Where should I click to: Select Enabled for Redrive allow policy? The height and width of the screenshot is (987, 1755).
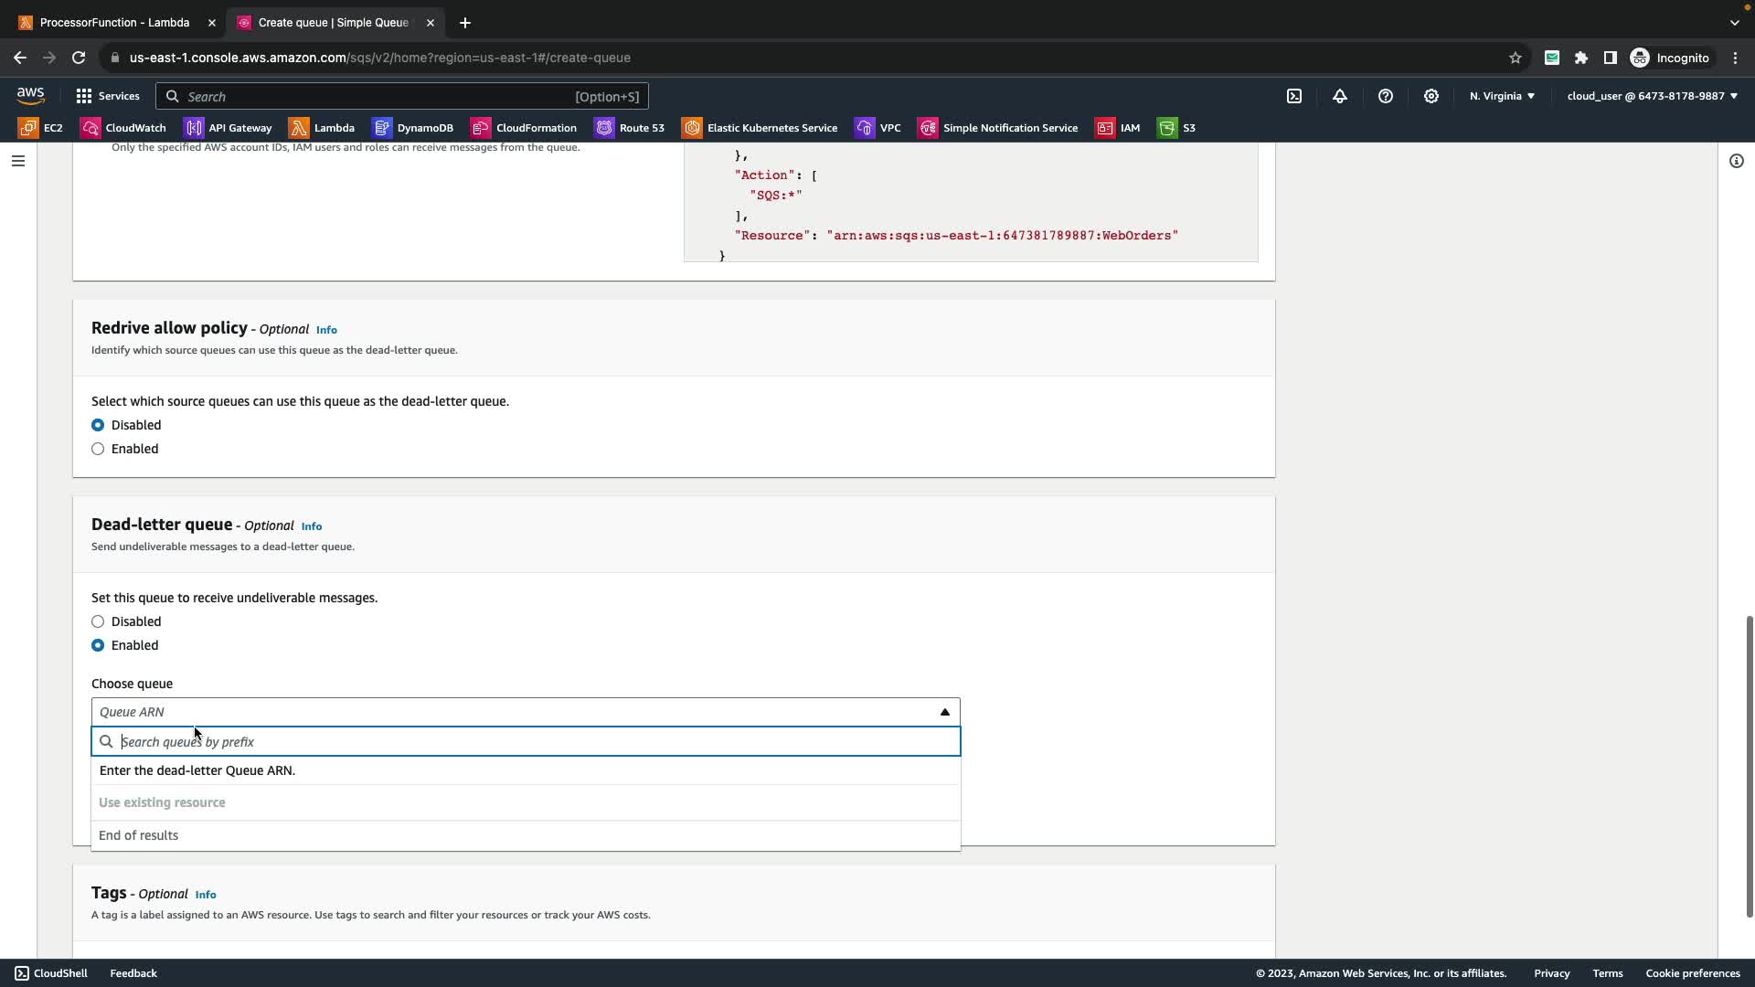coord(98,449)
